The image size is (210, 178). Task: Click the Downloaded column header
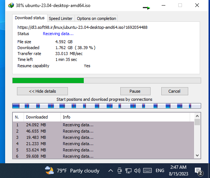pyautogui.click(x=42, y=117)
